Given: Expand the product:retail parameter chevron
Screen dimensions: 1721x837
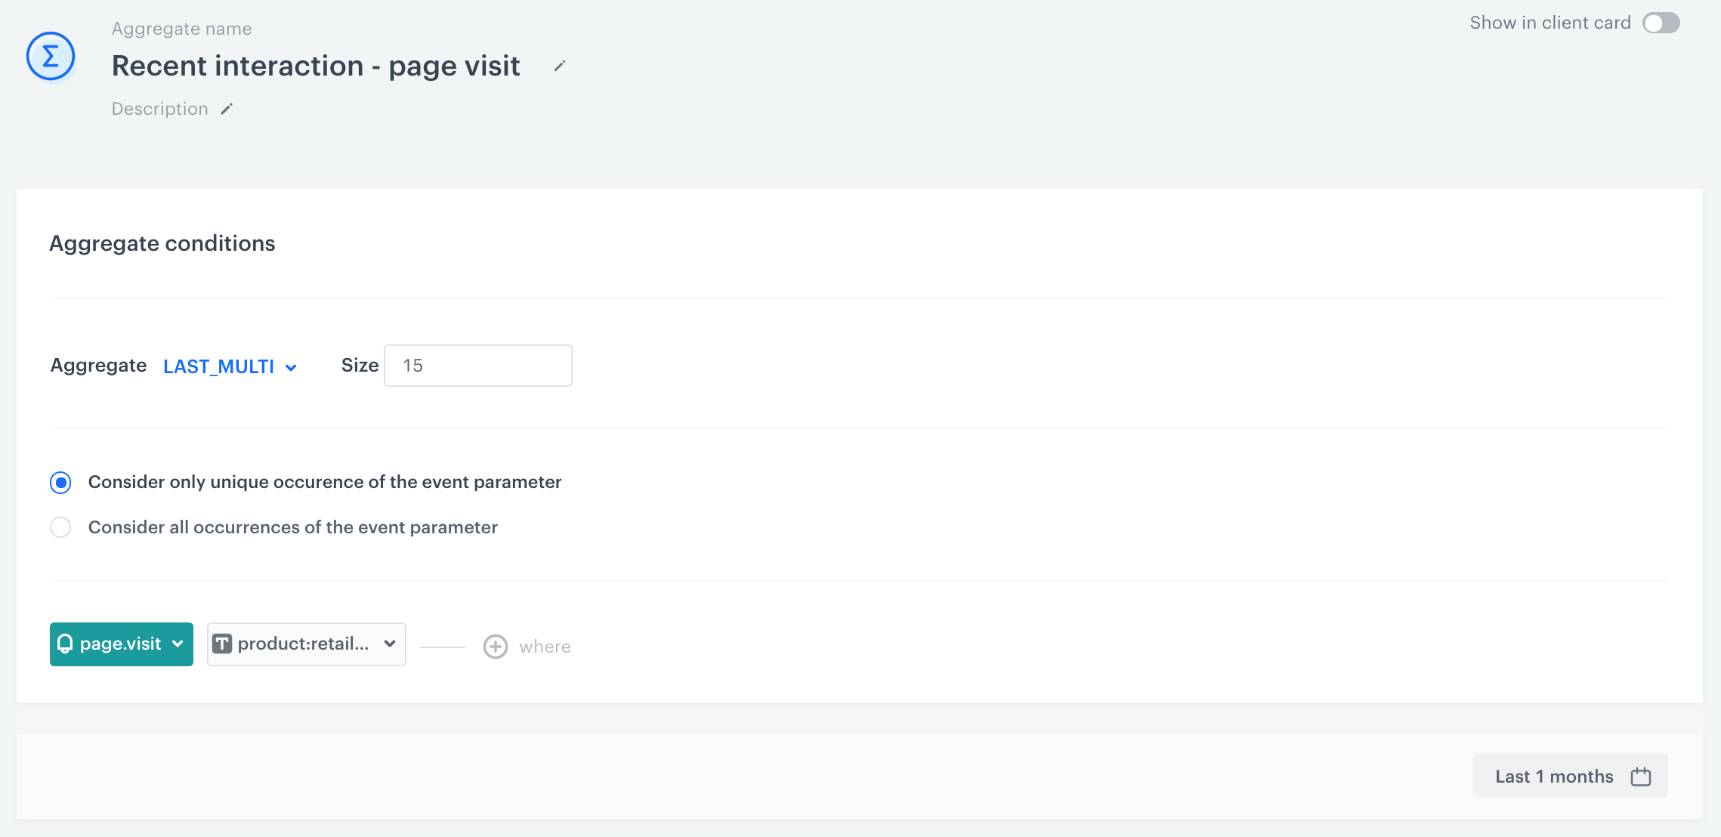Looking at the screenshot, I should point(390,644).
